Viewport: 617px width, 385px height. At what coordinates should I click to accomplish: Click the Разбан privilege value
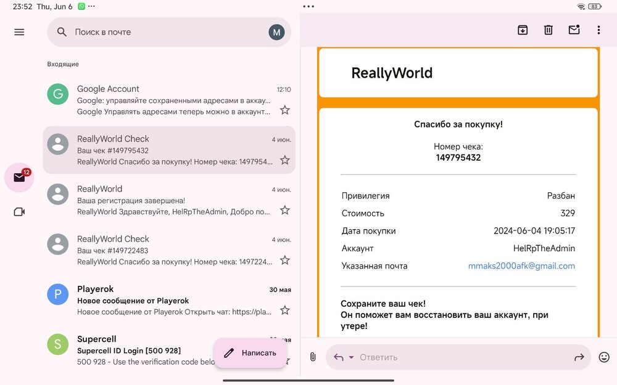pos(561,196)
